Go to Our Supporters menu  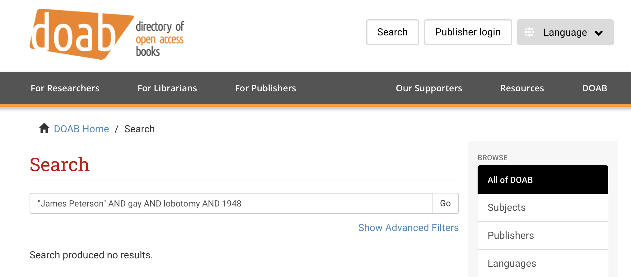429,88
